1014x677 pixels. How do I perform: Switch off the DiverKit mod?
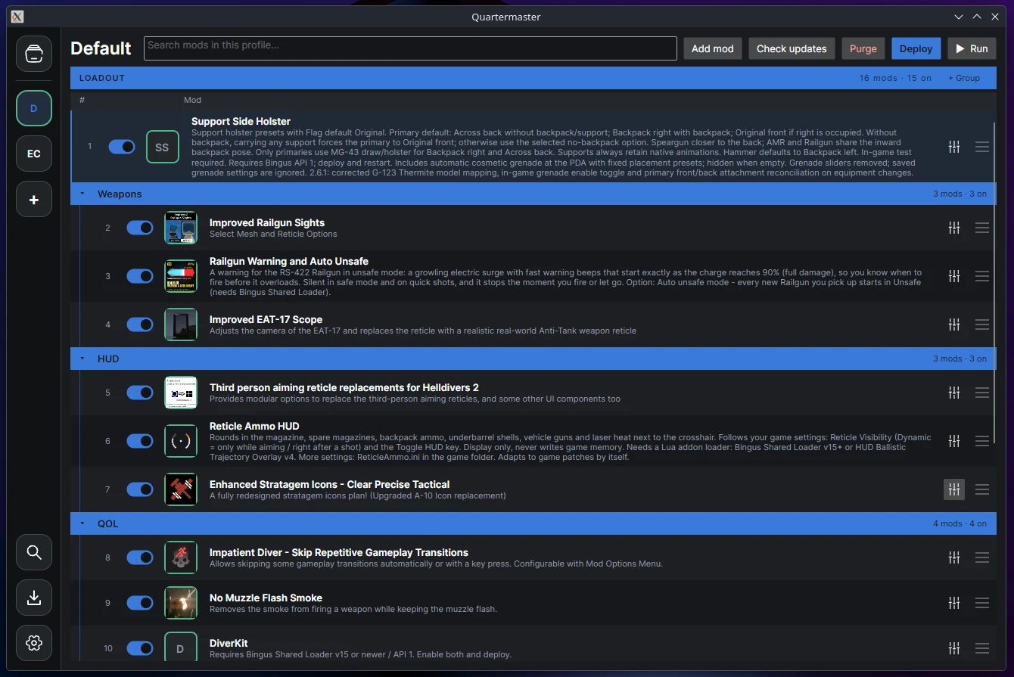point(140,648)
